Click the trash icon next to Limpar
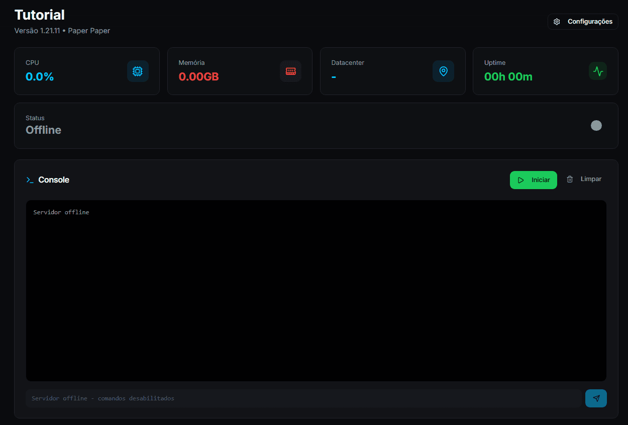Screen dimensions: 628x425 pos(570,179)
